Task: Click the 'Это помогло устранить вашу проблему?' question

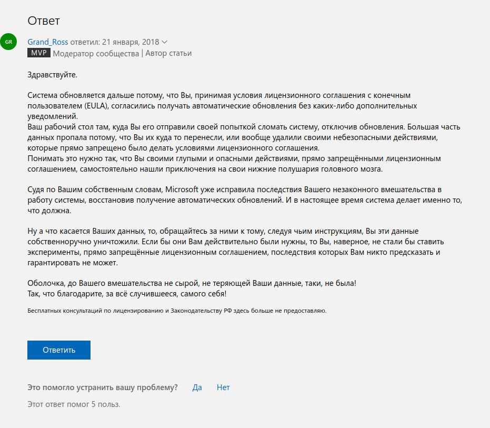Action: tap(102, 387)
